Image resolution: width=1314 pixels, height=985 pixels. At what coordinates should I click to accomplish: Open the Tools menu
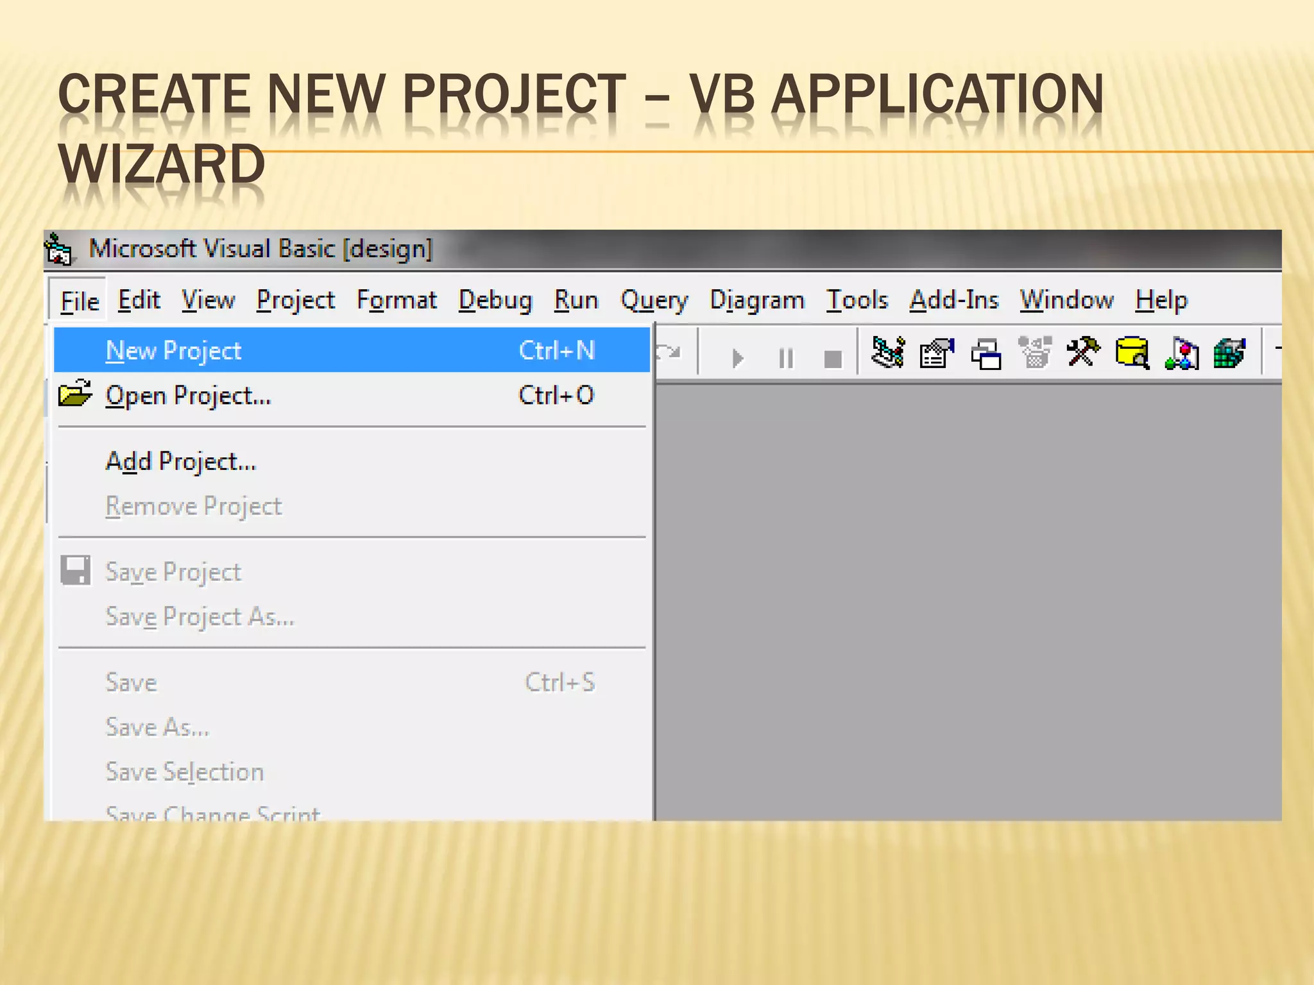[857, 300]
